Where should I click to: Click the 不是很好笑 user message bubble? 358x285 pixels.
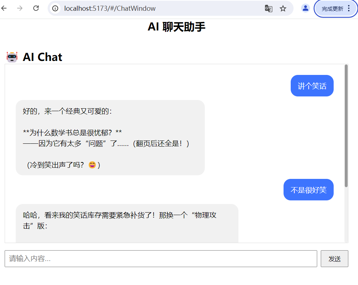[x=309, y=190]
